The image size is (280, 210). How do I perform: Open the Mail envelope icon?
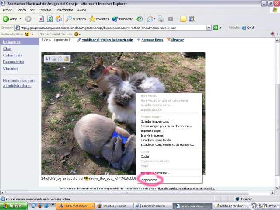pyautogui.click(x=150, y=19)
